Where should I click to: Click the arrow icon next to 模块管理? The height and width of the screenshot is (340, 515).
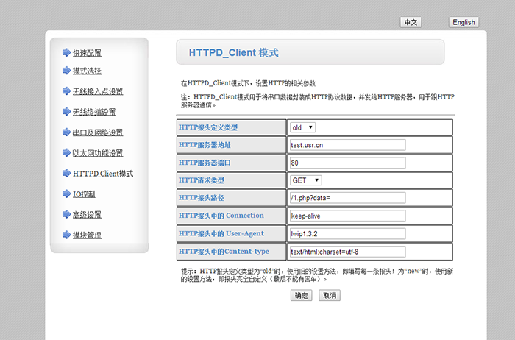66,235
